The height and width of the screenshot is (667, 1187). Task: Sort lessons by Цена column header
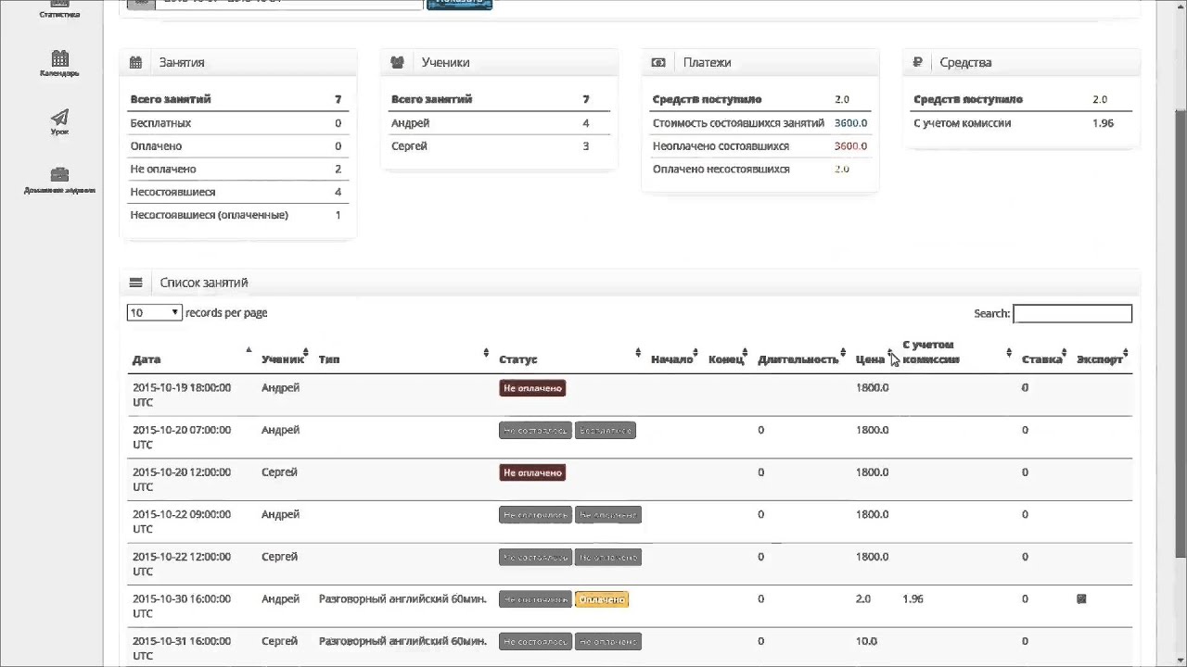870,359
